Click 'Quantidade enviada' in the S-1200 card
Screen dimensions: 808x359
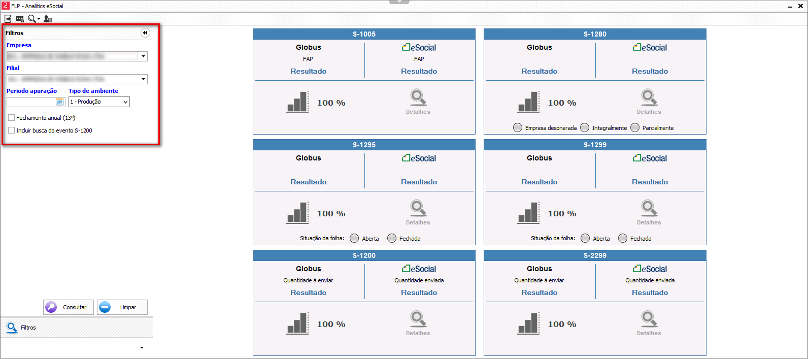(419, 280)
